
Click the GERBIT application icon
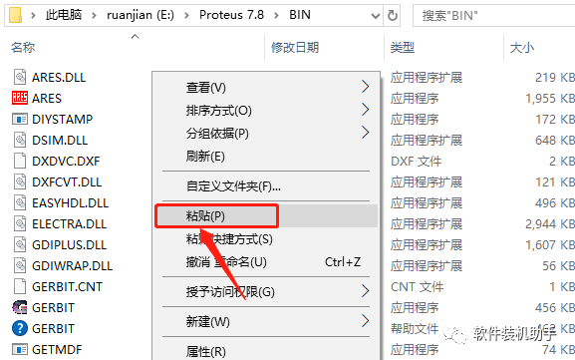(20, 307)
